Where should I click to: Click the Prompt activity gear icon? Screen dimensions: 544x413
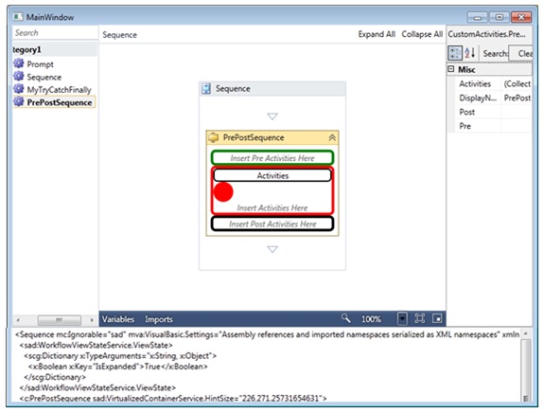[19, 63]
